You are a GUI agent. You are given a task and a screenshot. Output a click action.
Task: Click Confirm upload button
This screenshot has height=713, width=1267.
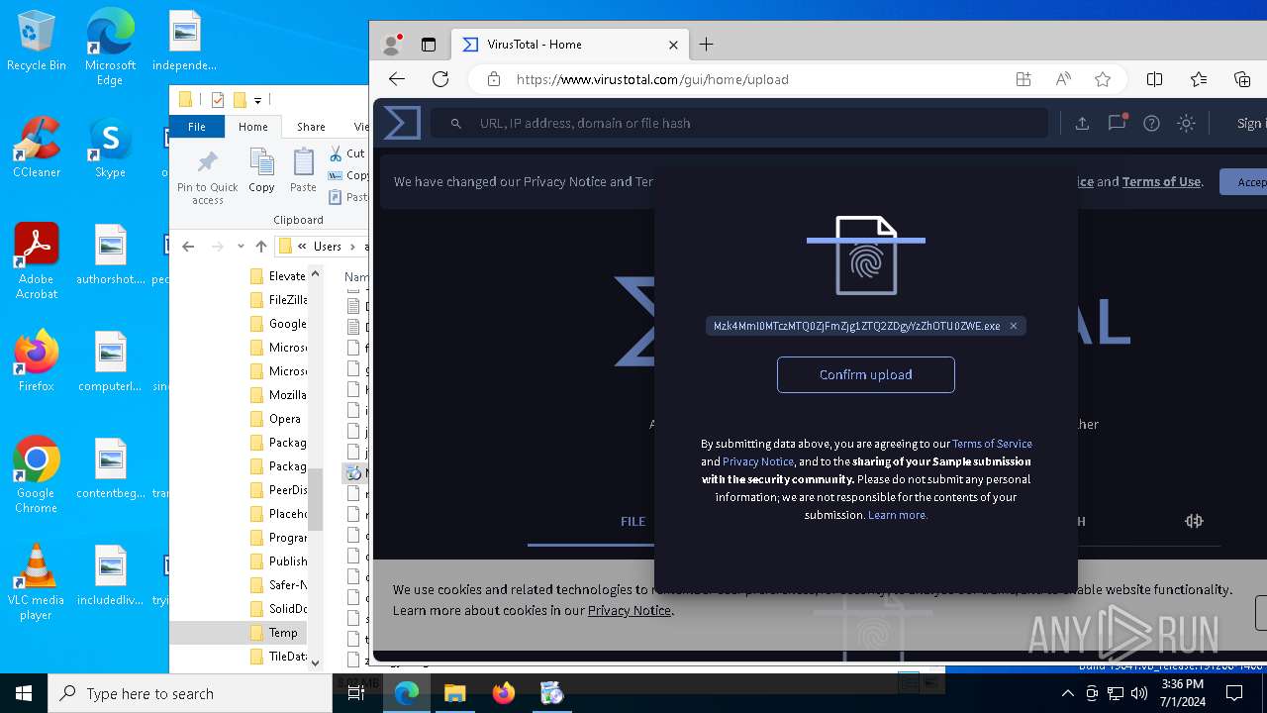pyautogui.click(x=866, y=374)
